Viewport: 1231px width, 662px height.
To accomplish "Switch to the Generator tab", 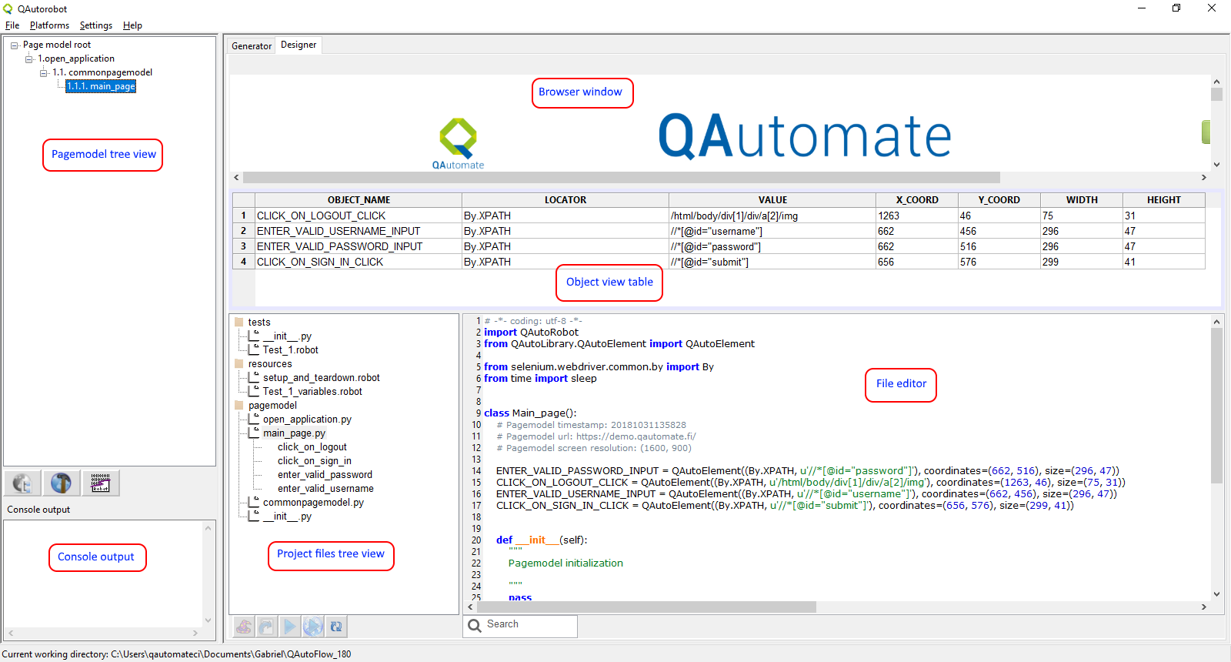I will (252, 46).
